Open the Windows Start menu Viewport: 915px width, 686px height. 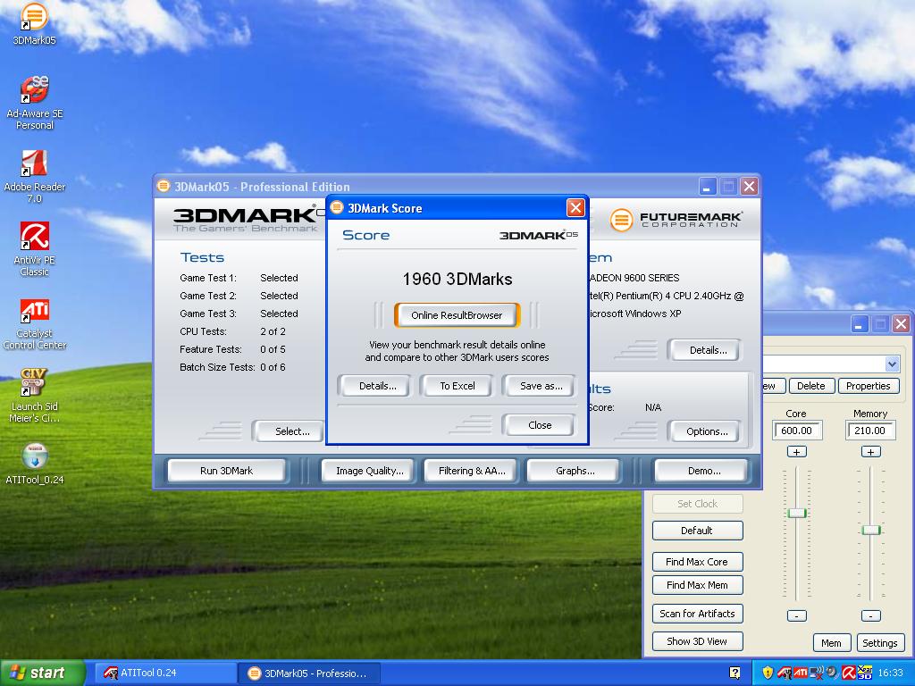[42, 673]
